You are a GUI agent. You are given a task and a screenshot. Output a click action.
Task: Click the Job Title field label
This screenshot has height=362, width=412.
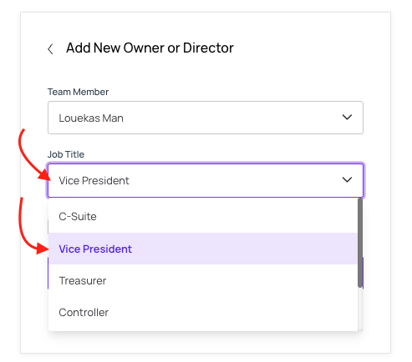coord(66,154)
